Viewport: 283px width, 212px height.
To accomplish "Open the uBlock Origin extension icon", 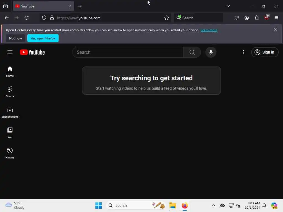I will [267, 17].
